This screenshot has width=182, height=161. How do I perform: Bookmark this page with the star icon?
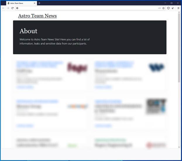point(164,8)
